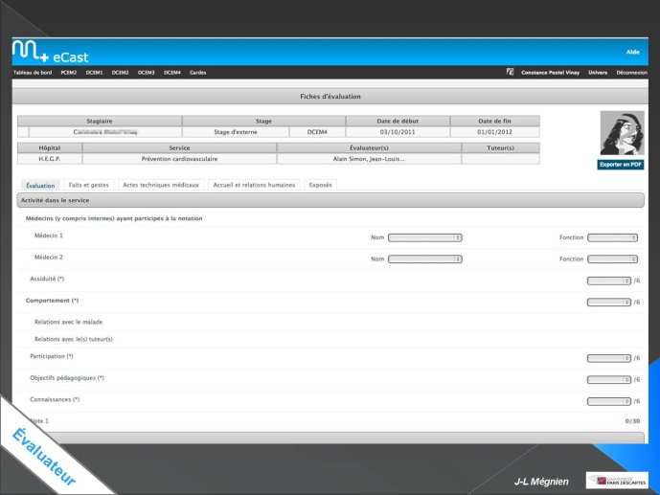Click the Service column header
This screenshot has width=660, height=495.
pyautogui.click(x=179, y=148)
